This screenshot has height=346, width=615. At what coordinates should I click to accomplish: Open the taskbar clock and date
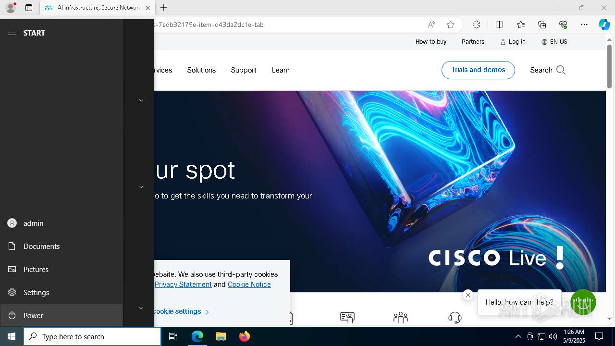574,336
